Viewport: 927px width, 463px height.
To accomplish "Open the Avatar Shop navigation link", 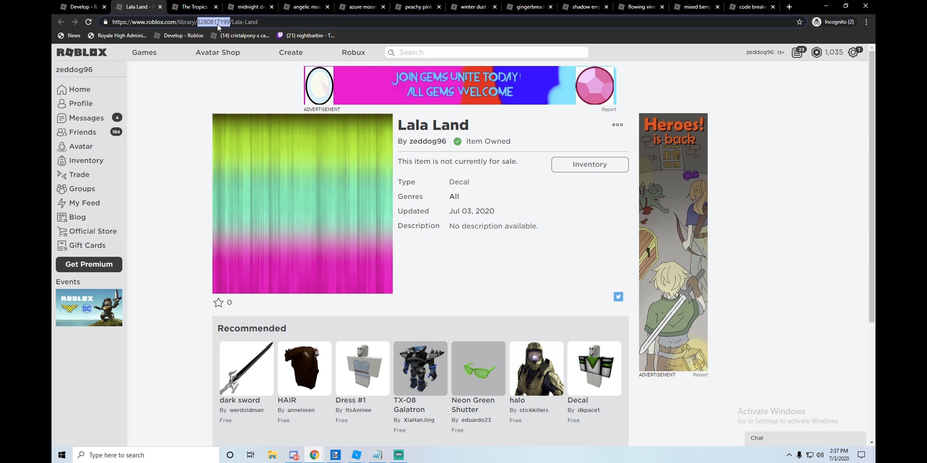I will [218, 52].
